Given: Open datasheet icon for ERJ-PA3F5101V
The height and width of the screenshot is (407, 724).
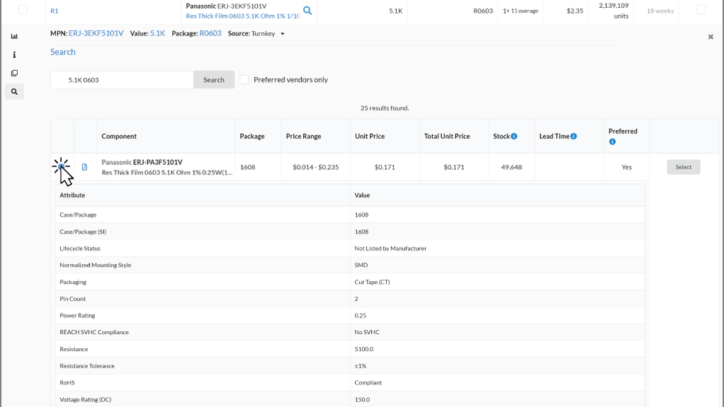Looking at the screenshot, I should pos(84,167).
